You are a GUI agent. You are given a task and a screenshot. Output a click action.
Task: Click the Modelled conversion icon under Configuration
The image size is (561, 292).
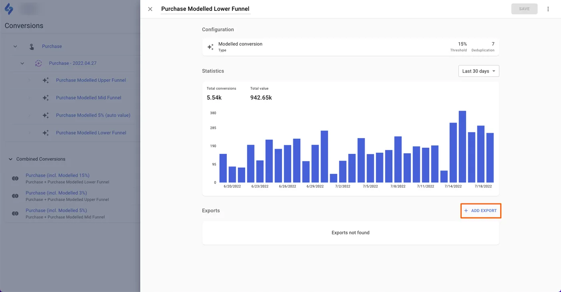point(210,47)
